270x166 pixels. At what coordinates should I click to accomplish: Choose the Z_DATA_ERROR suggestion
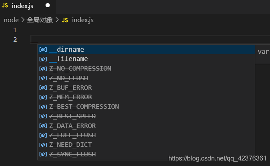click(x=146, y=126)
